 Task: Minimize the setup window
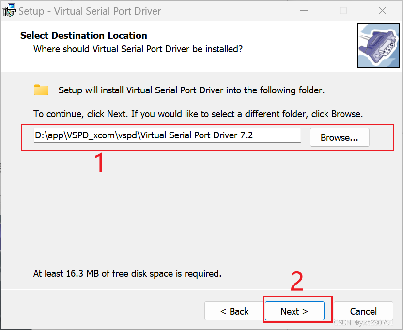(304, 11)
